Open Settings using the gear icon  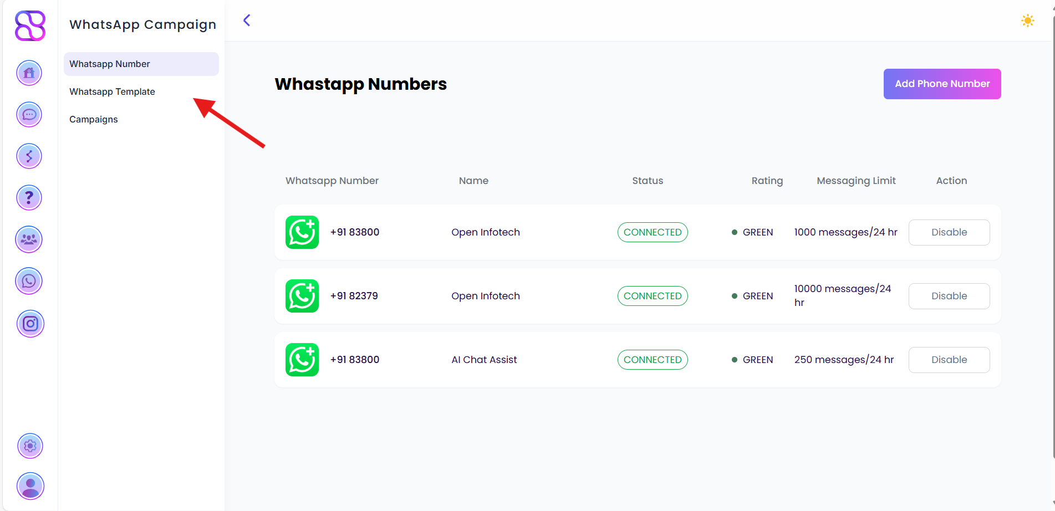(x=30, y=446)
